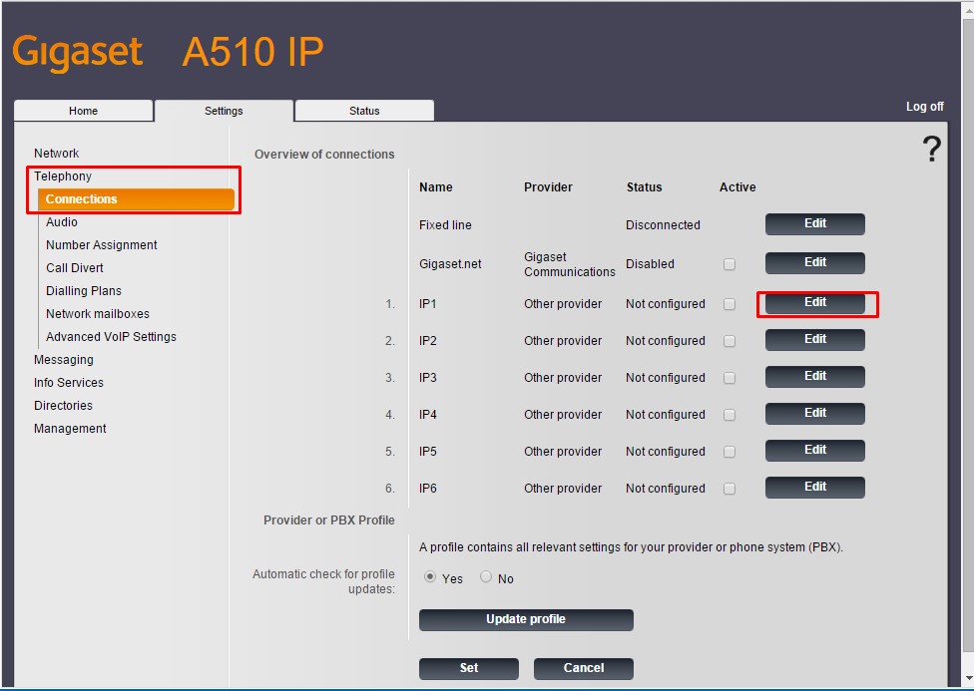This screenshot has width=974, height=691.
Task: Select Yes for automatic profile updates
Action: point(430,577)
